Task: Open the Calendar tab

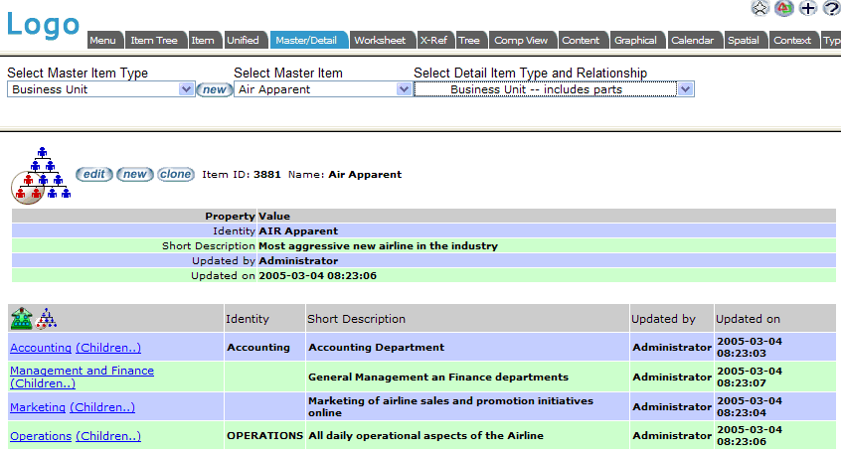Action: [693, 40]
